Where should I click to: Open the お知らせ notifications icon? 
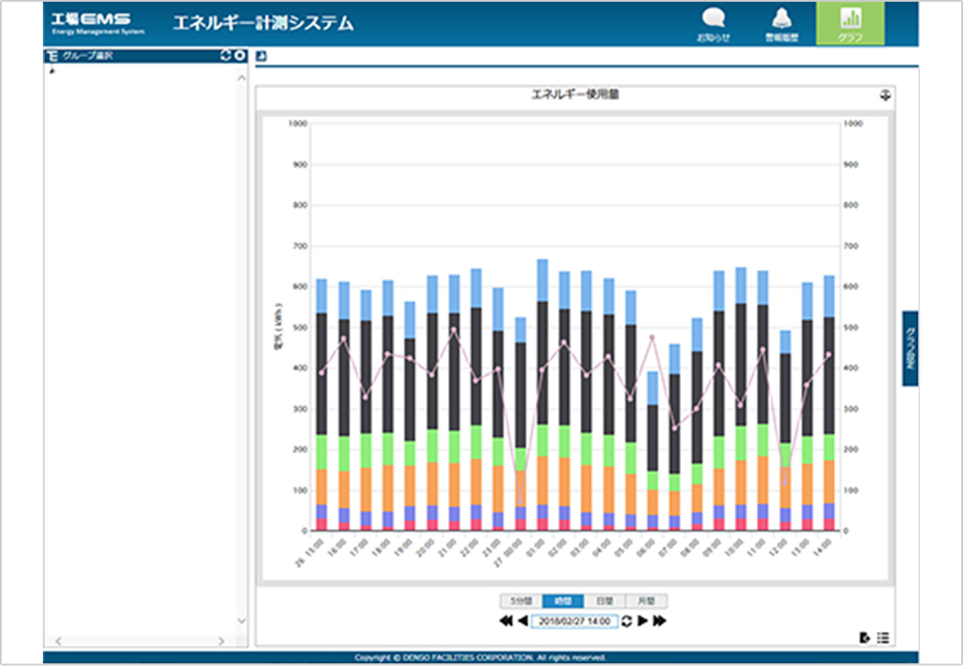point(713,23)
